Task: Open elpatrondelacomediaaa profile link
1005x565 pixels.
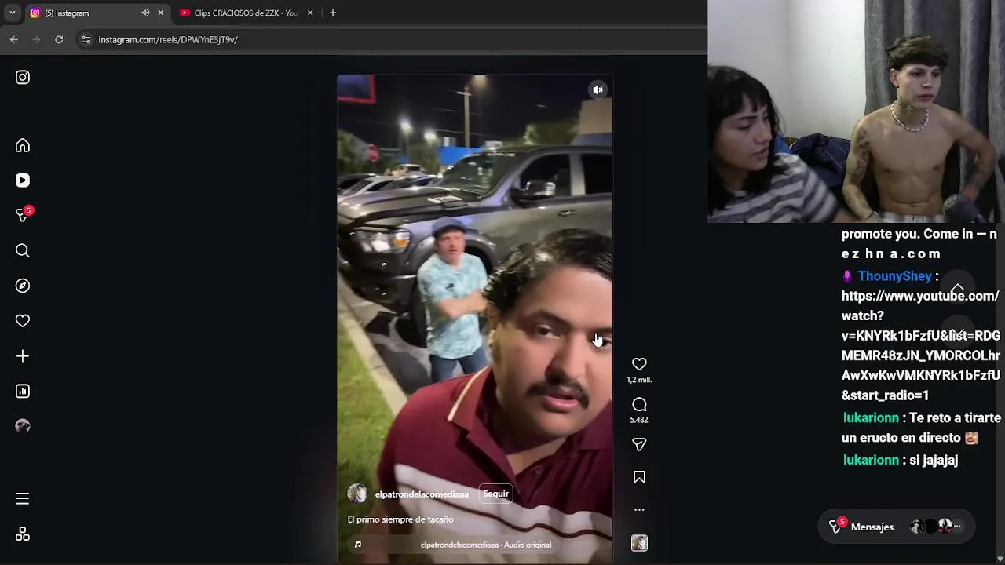Action: [x=422, y=494]
